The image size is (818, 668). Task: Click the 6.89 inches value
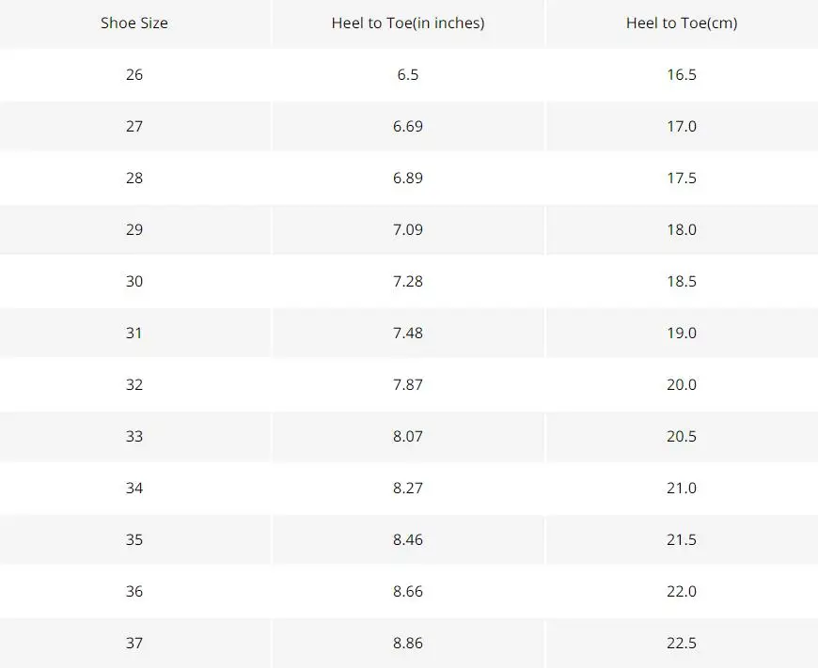(408, 178)
